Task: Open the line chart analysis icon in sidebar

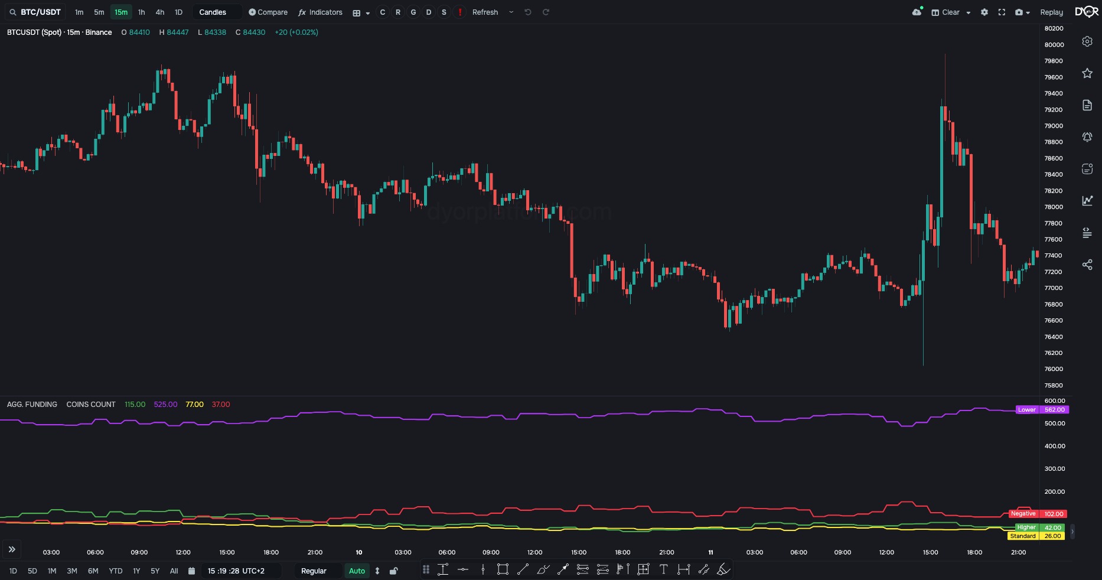Action: coord(1087,201)
